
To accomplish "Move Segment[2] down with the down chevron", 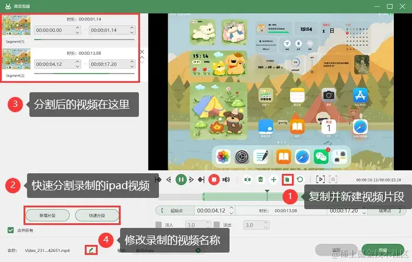I will point(142,62).
